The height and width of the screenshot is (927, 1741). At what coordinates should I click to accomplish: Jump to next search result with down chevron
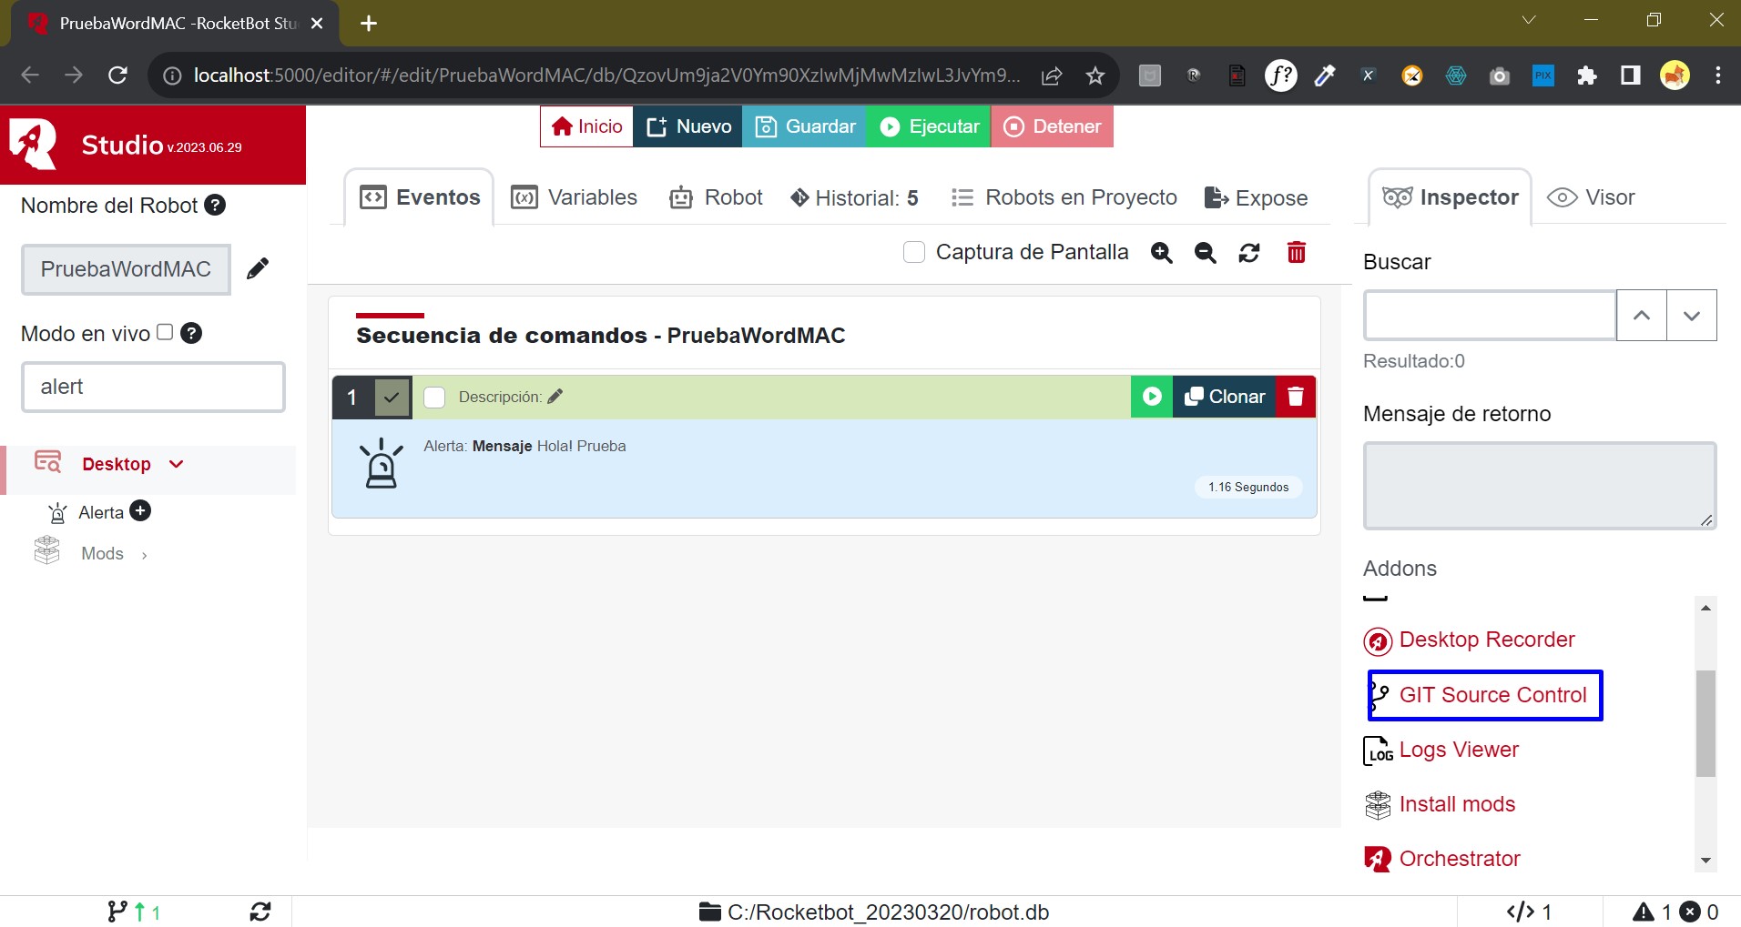pos(1691,316)
